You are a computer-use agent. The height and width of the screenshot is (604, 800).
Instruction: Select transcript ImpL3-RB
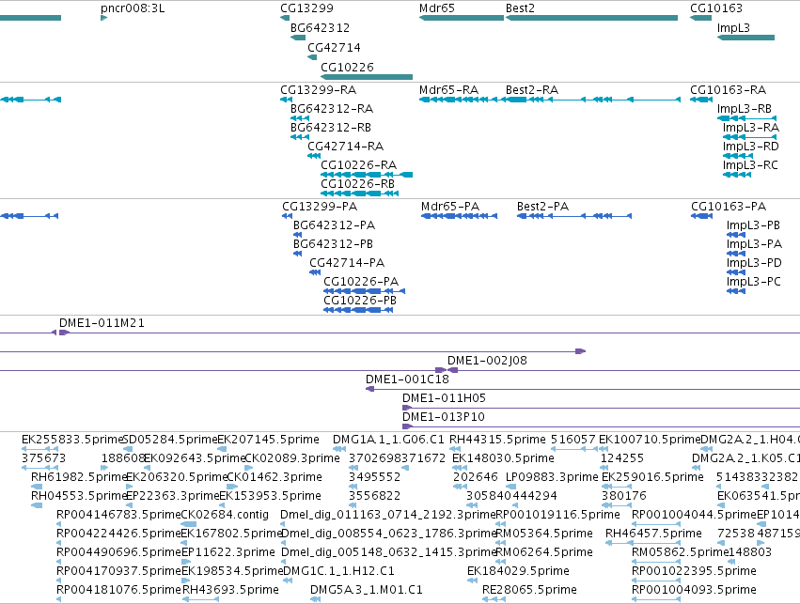coord(747,118)
